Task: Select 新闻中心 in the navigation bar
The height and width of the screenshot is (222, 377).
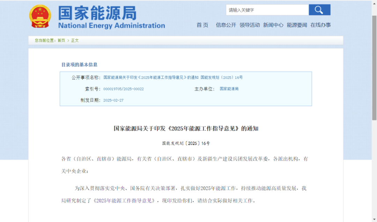Action: pos(273,25)
